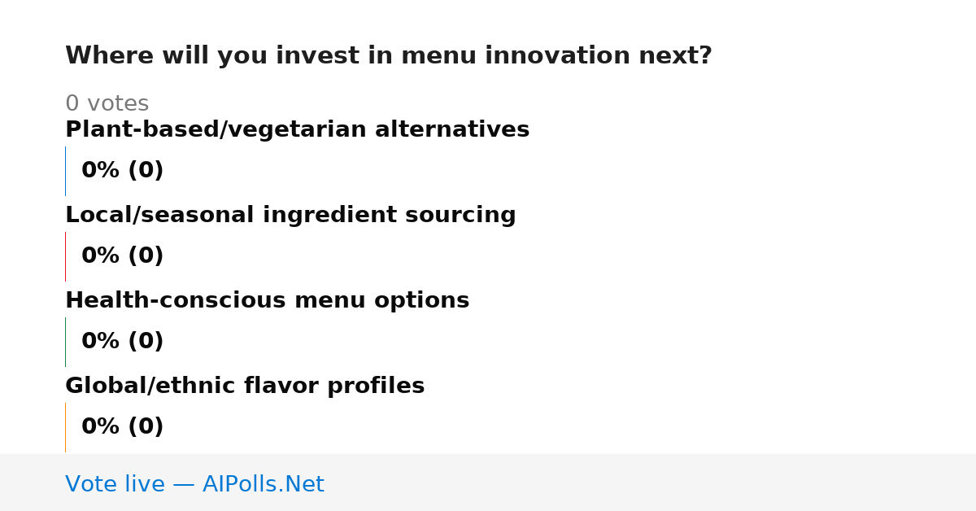Select Global/ethnic flavor profiles label

click(245, 386)
